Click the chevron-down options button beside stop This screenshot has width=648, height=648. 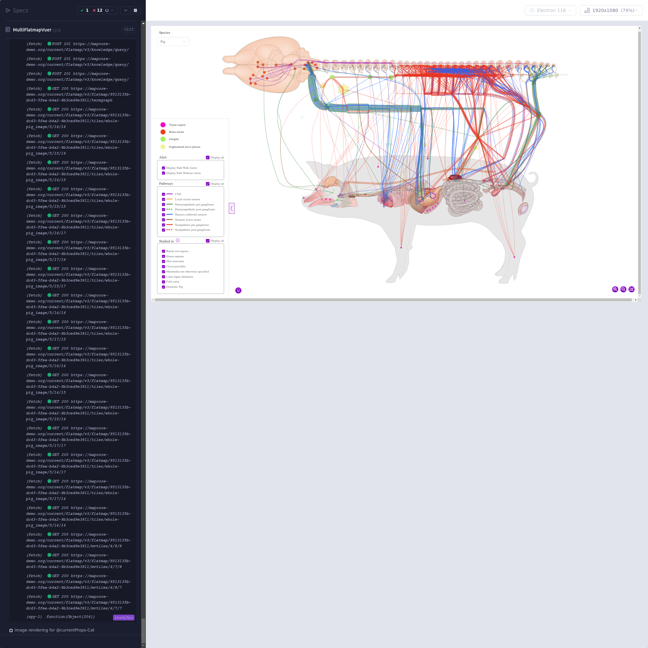coord(125,10)
